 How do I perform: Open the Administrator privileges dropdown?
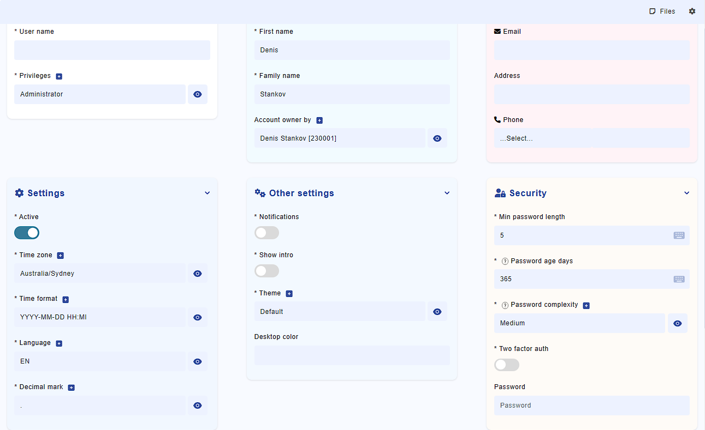(x=100, y=94)
